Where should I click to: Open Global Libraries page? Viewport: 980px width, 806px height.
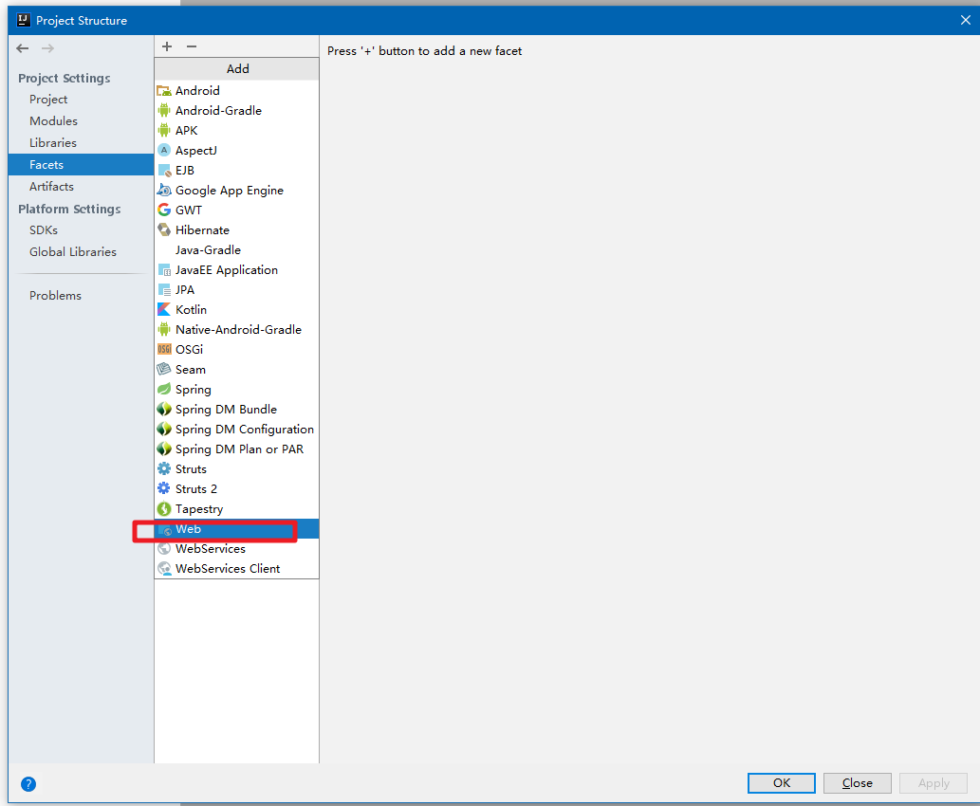72,252
